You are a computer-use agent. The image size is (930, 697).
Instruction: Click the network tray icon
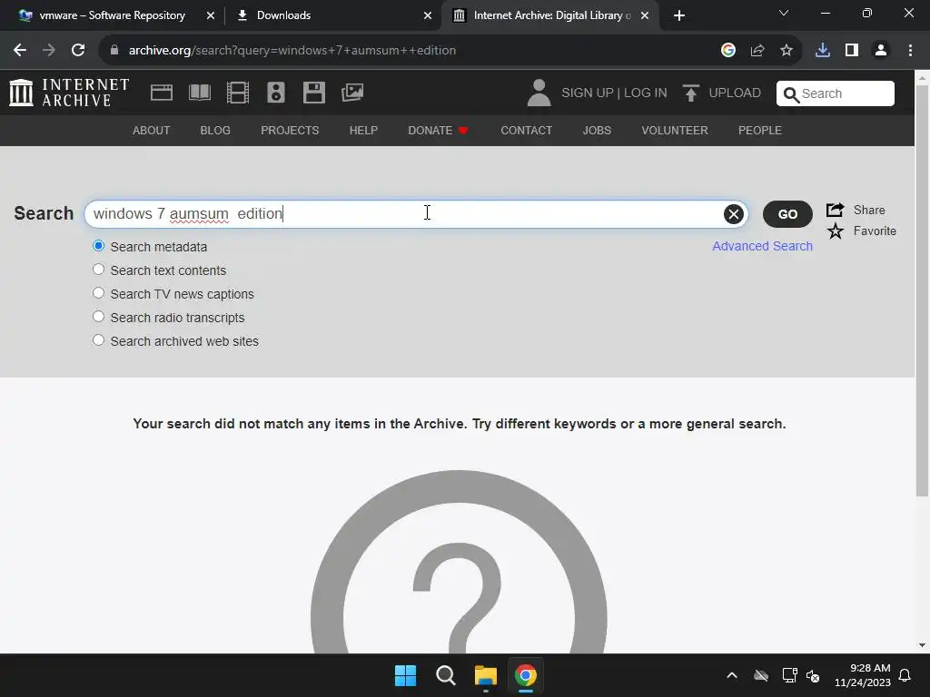[789, 675]
